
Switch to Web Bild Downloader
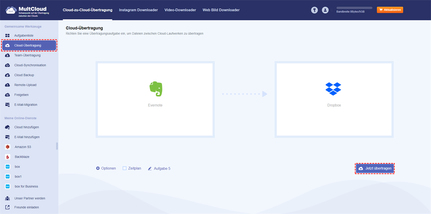pos(221,10)
